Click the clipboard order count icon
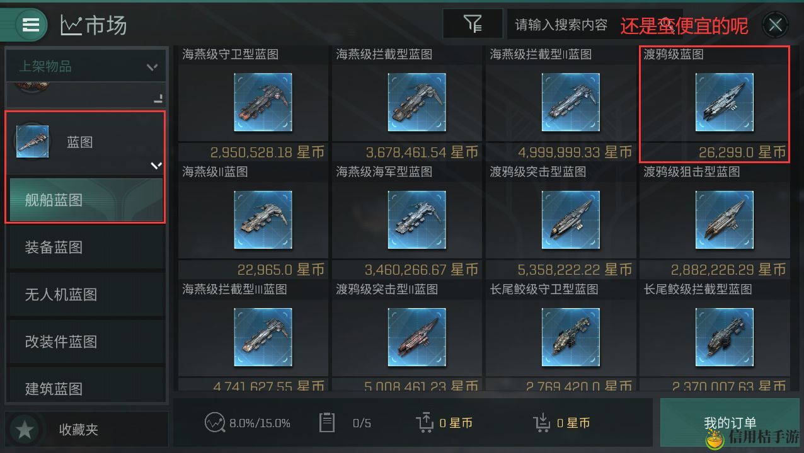The width and height of the screenshot is (804, 453). click(x=327, y=423)
